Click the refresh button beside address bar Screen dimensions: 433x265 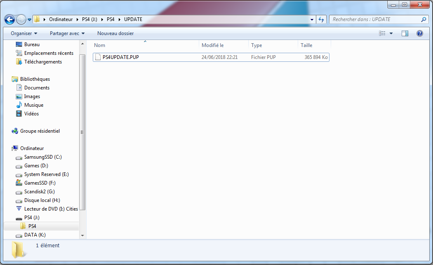coord(322,19)
